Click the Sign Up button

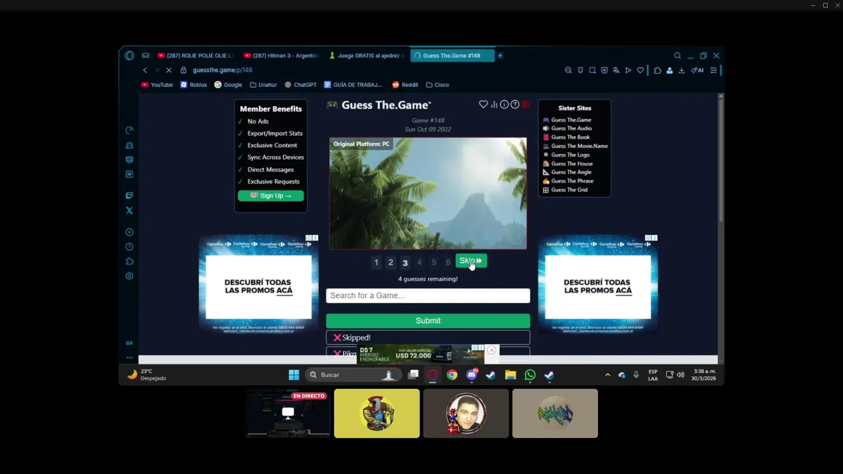pyautogui.click(x=271, y=196)
